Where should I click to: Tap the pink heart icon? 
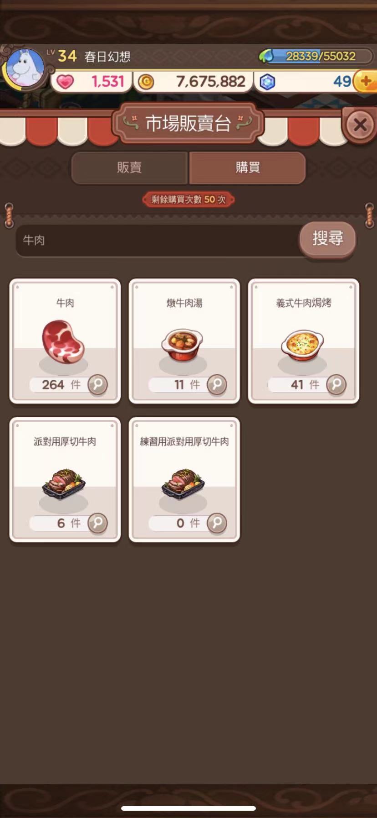tap(65, 82)
